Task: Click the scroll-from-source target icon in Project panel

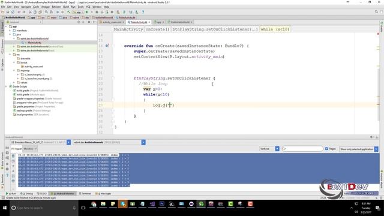Action: pos(79,22)
